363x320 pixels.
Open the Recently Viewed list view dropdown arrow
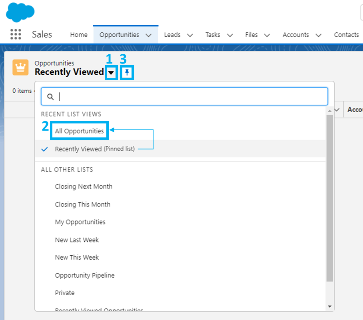coord(111,73)
